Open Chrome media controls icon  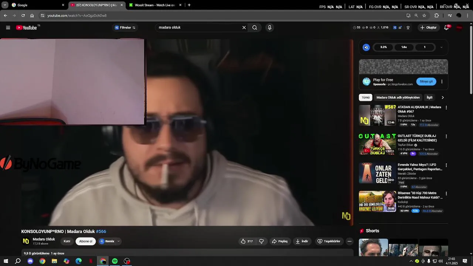pos(450,16)
